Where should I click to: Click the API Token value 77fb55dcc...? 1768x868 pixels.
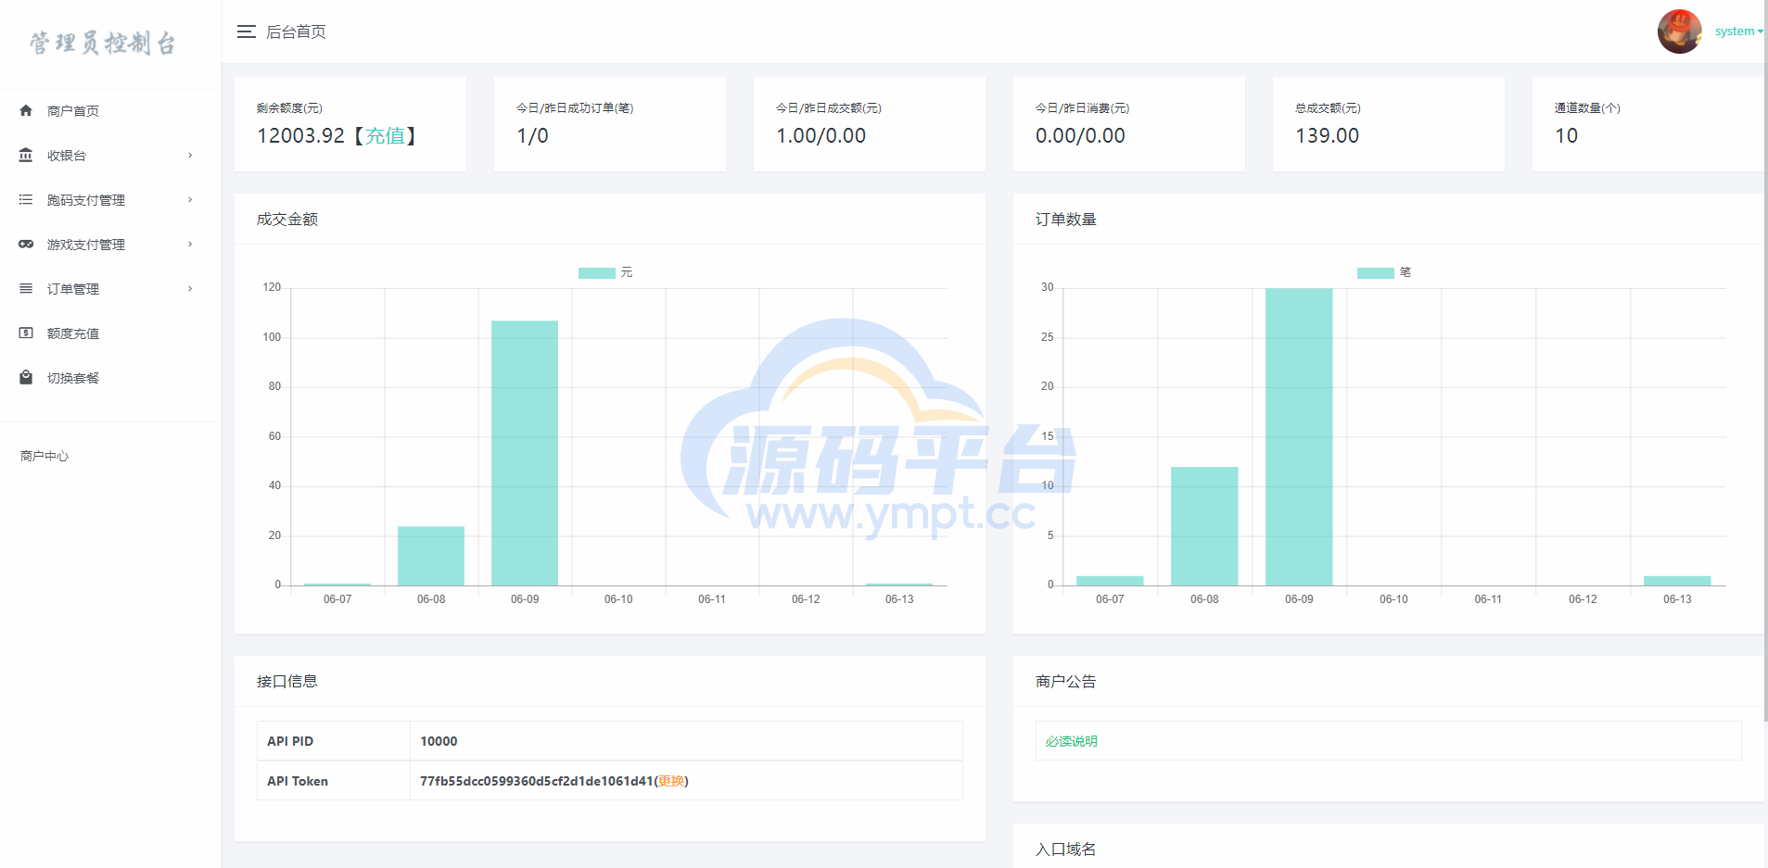pyautogui.click(x=537, y=781)
